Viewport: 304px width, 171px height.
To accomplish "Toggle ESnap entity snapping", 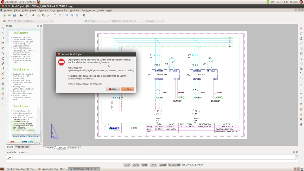I will coord(163,165).
